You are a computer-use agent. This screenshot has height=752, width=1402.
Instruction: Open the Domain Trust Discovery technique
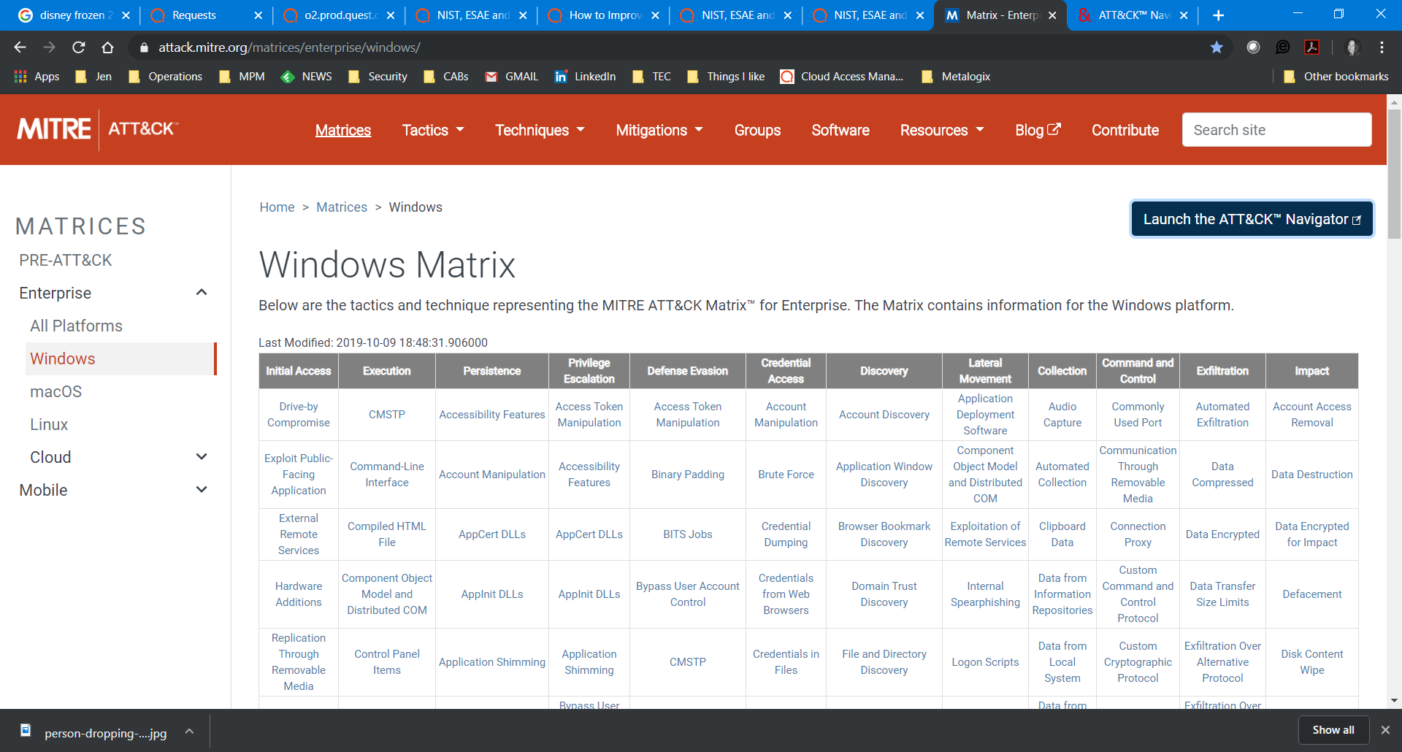click(x=884, y=594)
